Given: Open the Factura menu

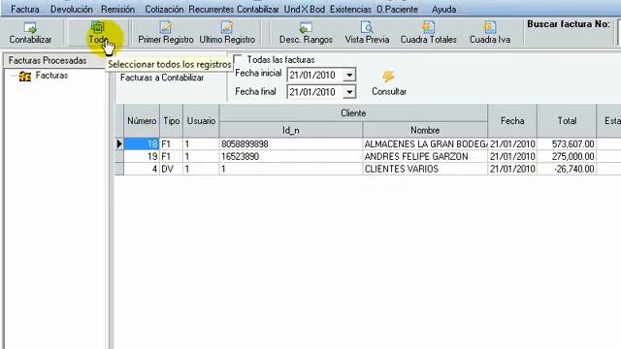Looking at the screenshot, I should click(25, 9).
